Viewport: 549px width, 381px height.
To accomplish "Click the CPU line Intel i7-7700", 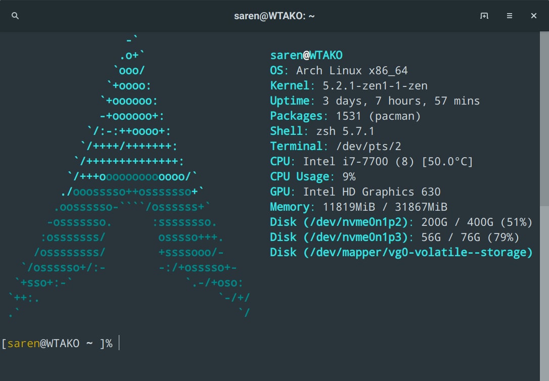I will click(372, 161).
